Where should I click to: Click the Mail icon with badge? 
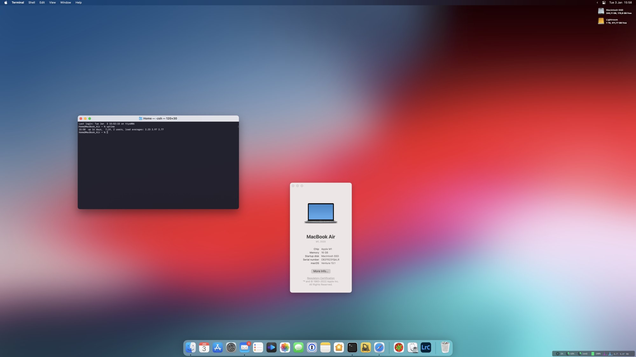point(245,347)
